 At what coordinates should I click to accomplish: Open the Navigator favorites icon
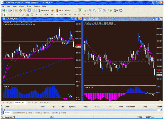pyautogui.click(x=25, y=10)
